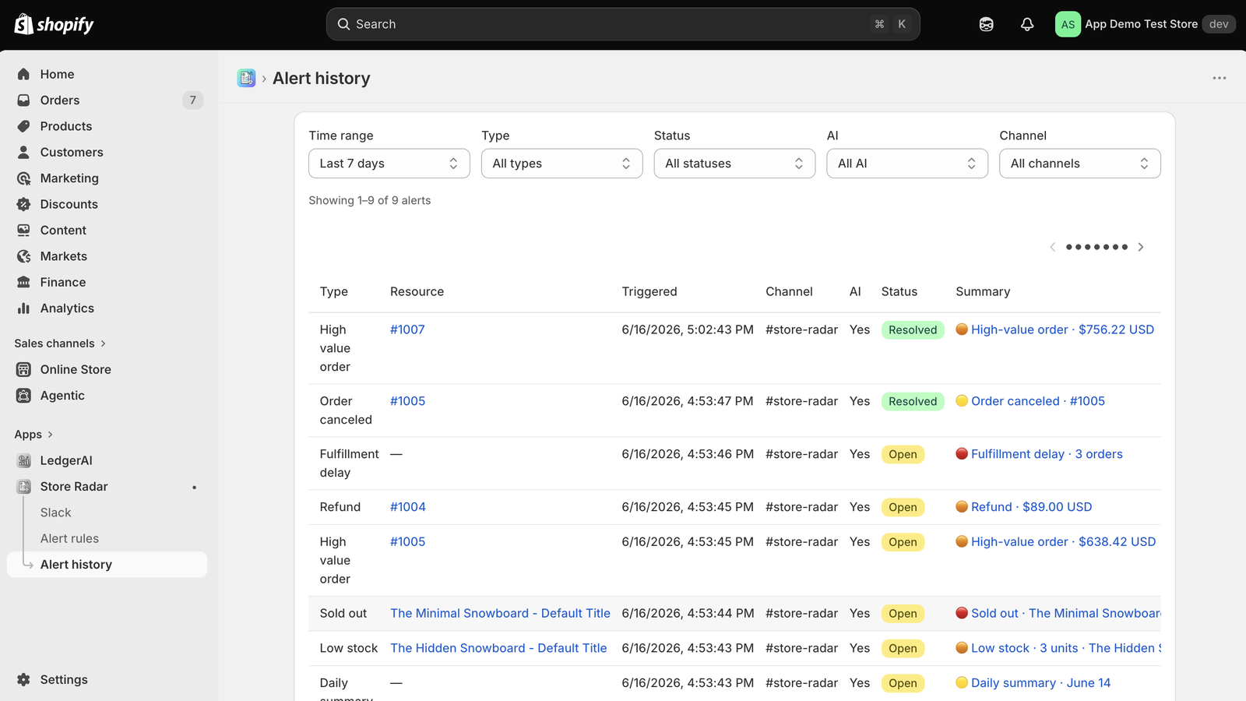This screenshot has width=1246, height=701.
Task: Click the Triggered column header
Action: [649, 291]
